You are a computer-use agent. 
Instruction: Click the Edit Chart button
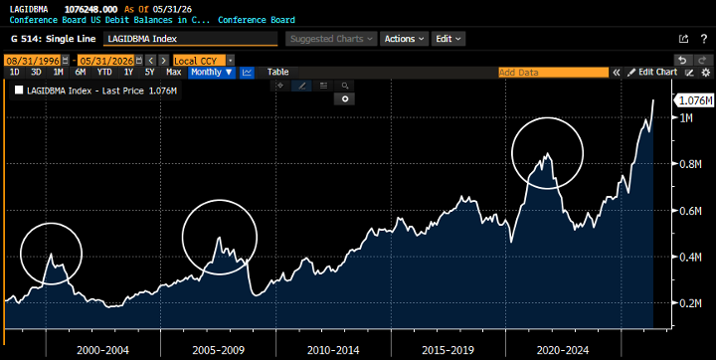tap(653, 73)
